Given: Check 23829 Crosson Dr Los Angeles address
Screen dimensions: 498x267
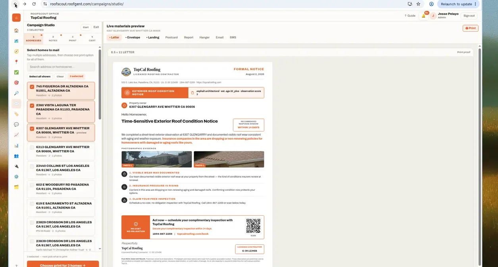Looking at the screenshot, I should (32, 222).
